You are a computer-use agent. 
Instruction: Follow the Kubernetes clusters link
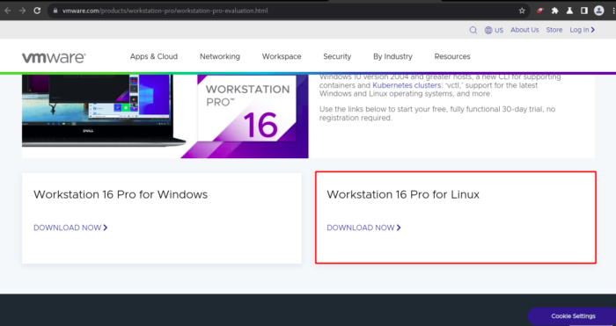pos(407,85)
